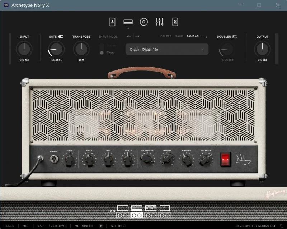Image resolution: width=287 pixels, height=229 pixels.
Task: Open SETTINGS
Action: (118, 226)
